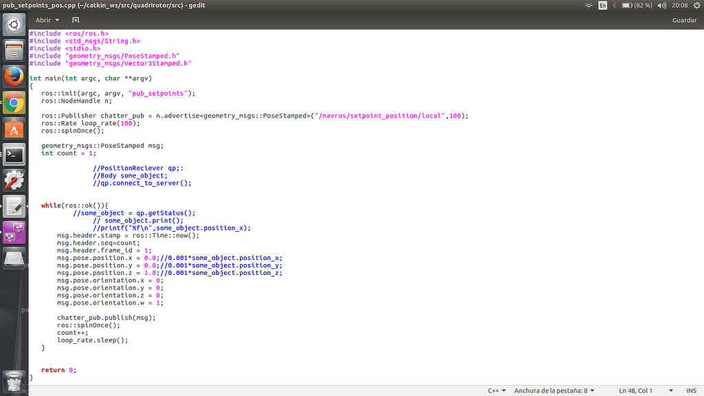704x396 pixels.
Task: Open the C++ syntax highlighting dropdown
Action: pyautogui.click(x=496, y=390)
